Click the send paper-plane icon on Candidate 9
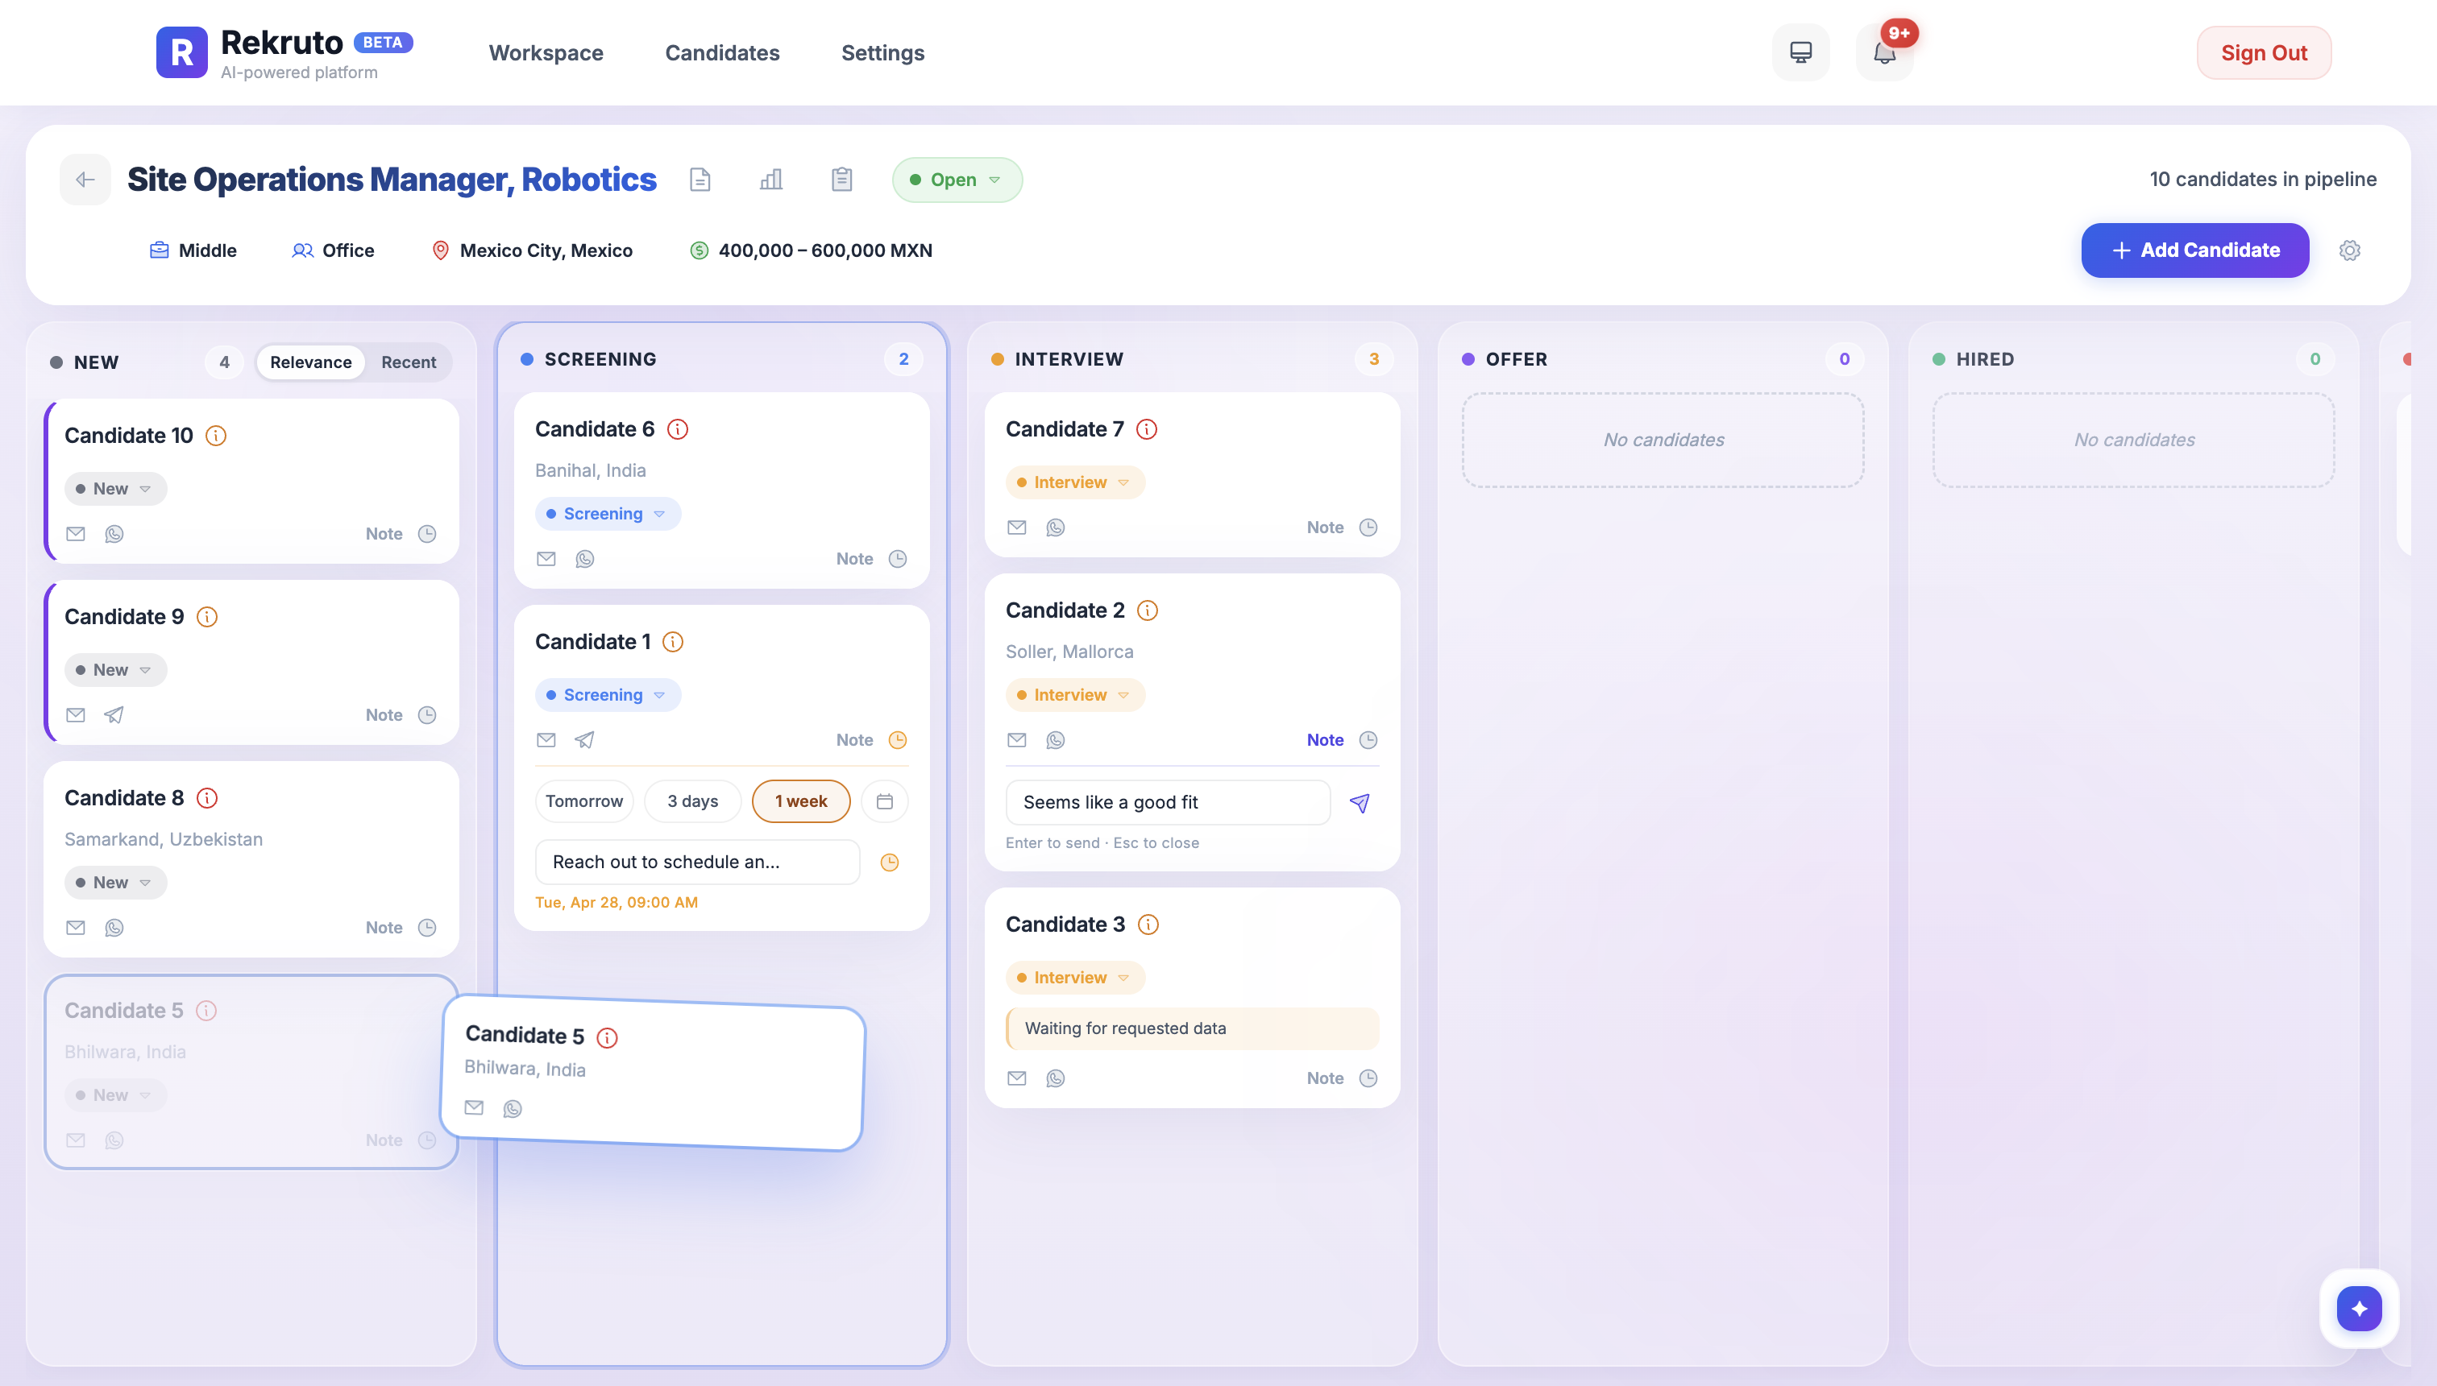Image resolution: width=2437 pixels, height=1386 pixels. pos(114,714)
